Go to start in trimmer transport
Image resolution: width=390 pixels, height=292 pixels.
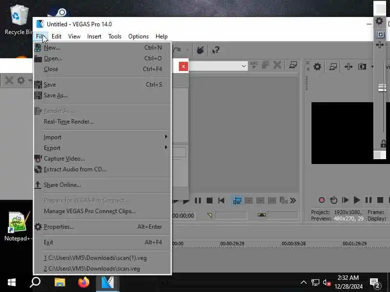[221, 201]
